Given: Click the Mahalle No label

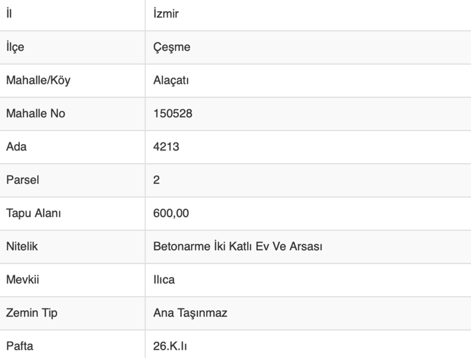Looking at the screenshot, I should (35, 113).
